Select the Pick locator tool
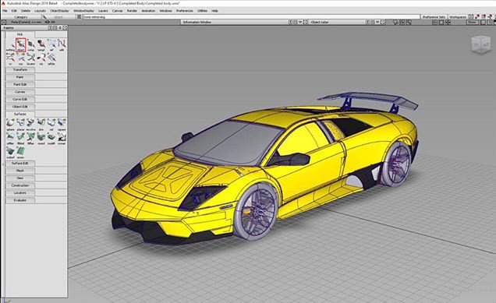 point(30,58)
